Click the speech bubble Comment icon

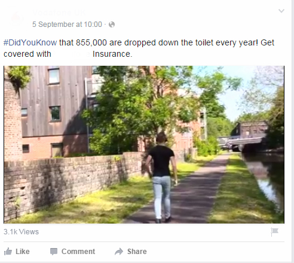pos(54,252)
